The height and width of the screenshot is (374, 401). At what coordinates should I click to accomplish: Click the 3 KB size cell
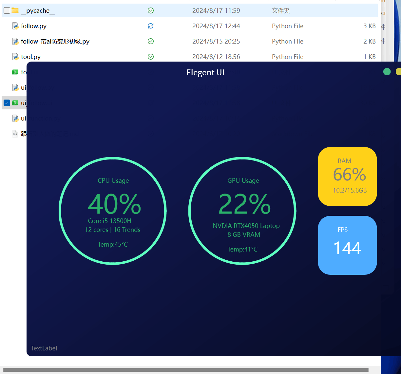[x=370, y=26]
